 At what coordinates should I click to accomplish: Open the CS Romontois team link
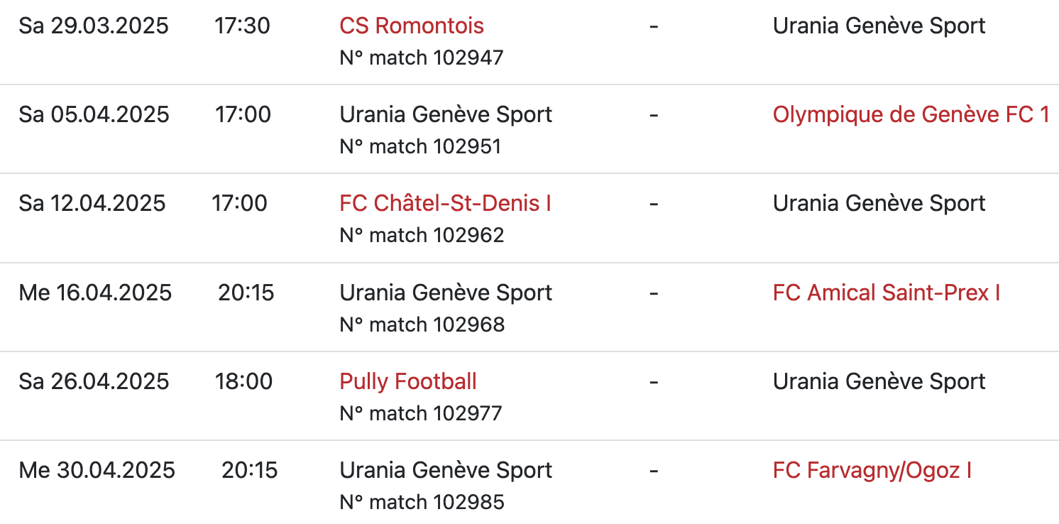pos(412,26)
